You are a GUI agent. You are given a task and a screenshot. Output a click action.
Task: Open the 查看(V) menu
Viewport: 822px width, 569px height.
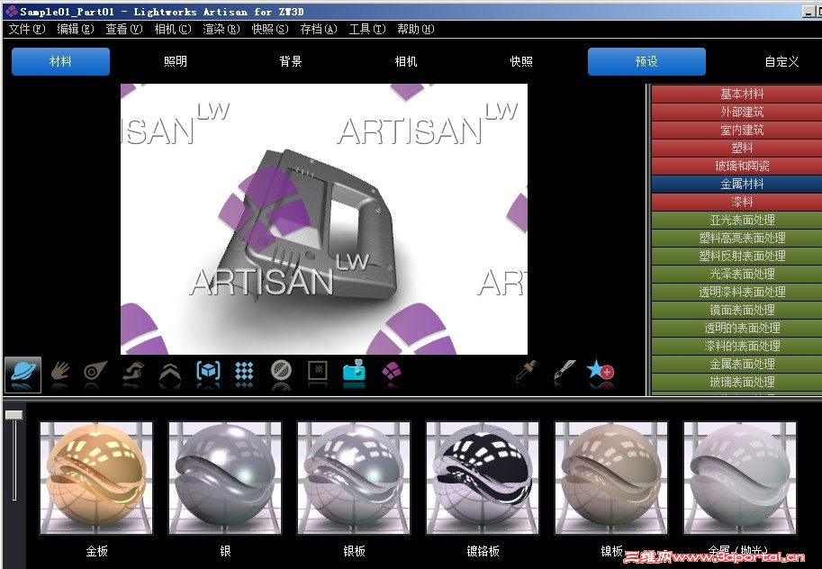point(124,29)
